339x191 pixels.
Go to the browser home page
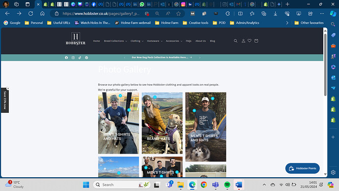42,13
